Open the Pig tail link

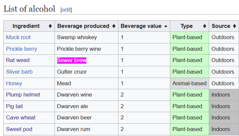point(14,106)
